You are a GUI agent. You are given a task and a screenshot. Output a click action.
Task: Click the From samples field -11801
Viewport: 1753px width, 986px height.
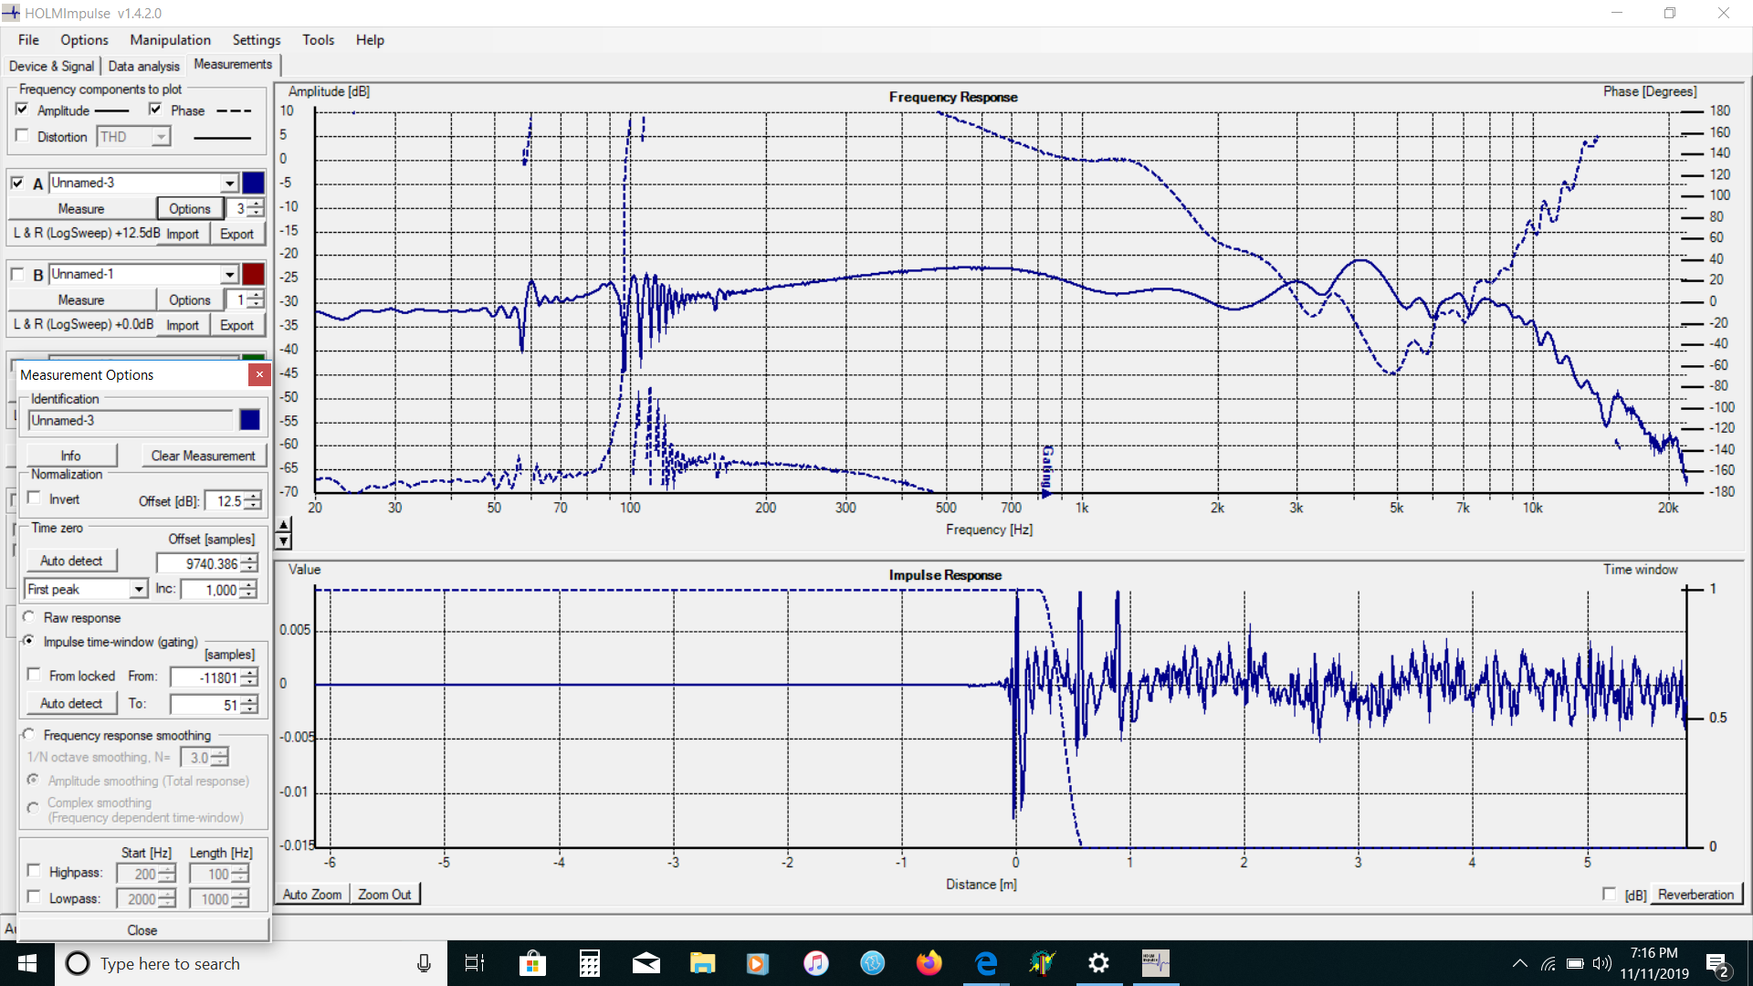205,678
